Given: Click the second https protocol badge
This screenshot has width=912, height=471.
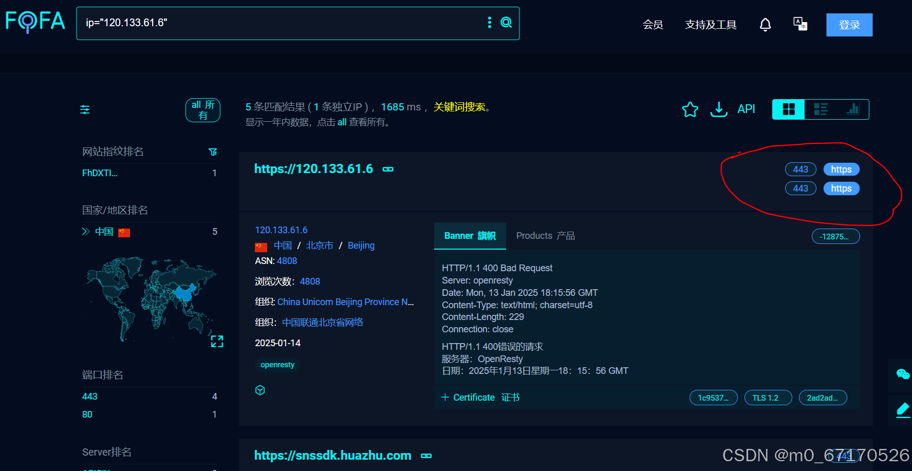Looking at the screenshot, I should (x=841, y=189).
